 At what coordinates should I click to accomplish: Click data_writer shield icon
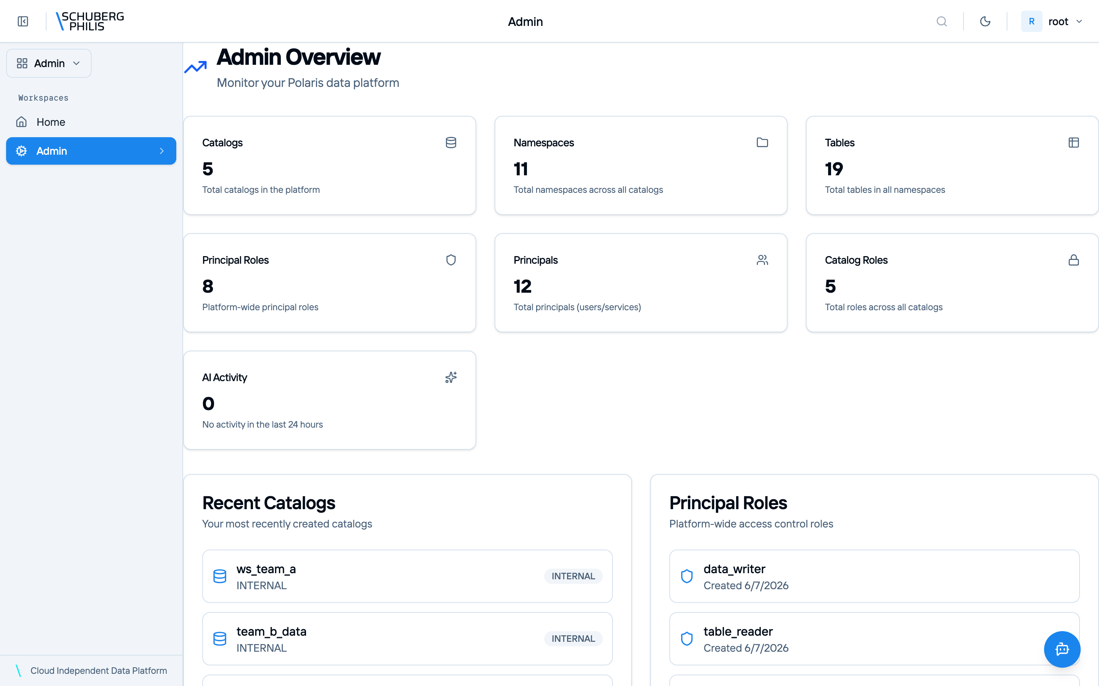coord(686,576)
